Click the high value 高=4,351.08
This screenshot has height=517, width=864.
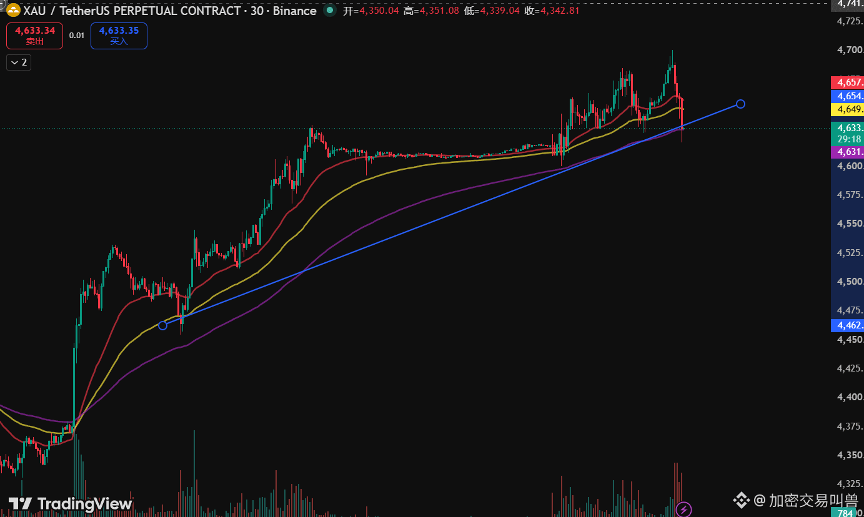431,11
